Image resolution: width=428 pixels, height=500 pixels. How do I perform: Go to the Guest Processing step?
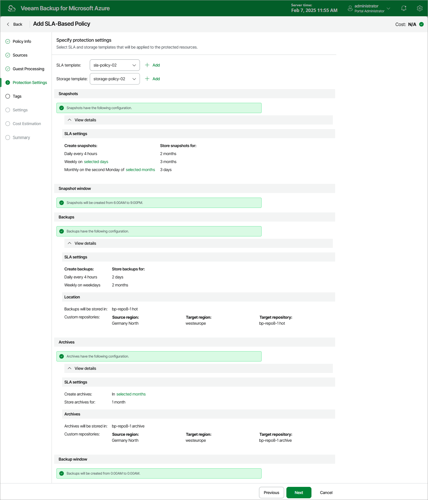pyautogui.click(x=28, y=69)
